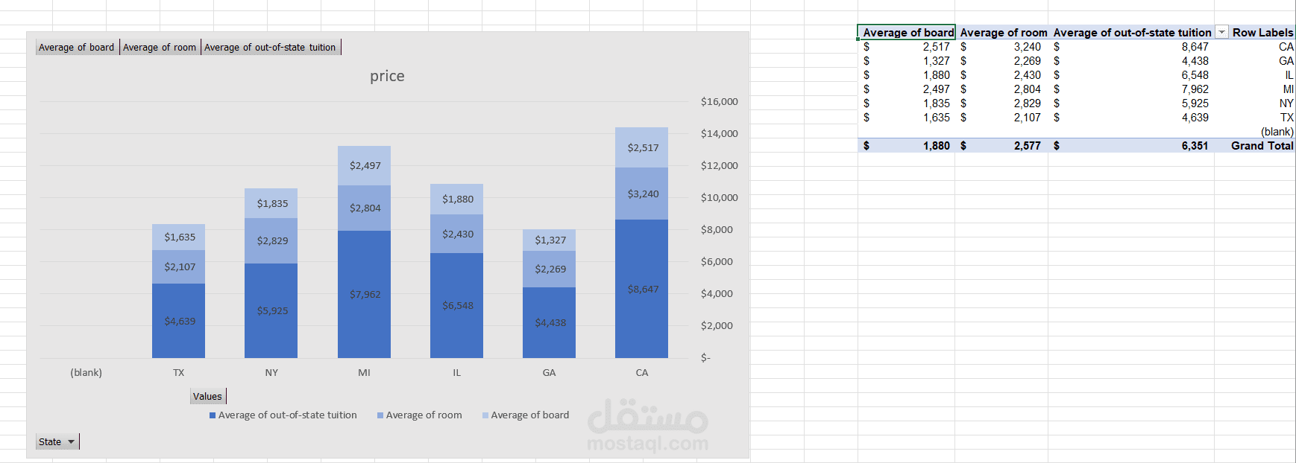1296x463 pixels.
Task: Click MI room bar segment $2,804
Action: [364, 208]
